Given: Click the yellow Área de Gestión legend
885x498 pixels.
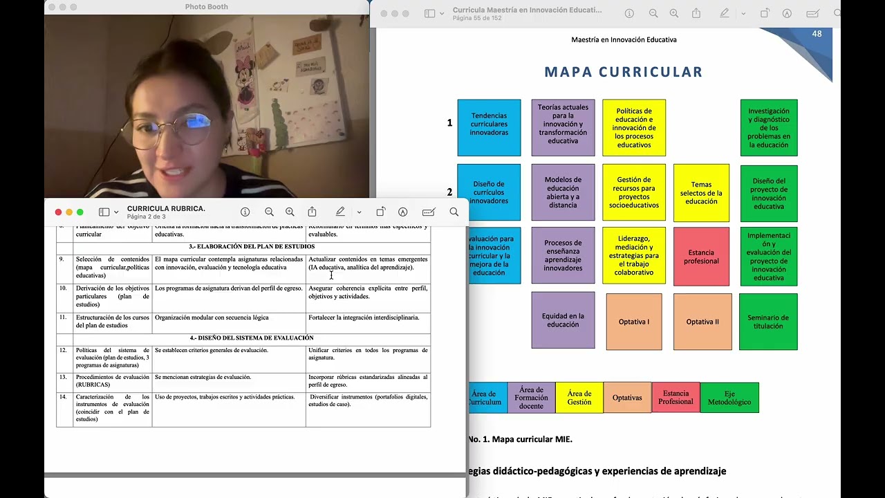Looking at the screenshot, I should tap(579, 398).
